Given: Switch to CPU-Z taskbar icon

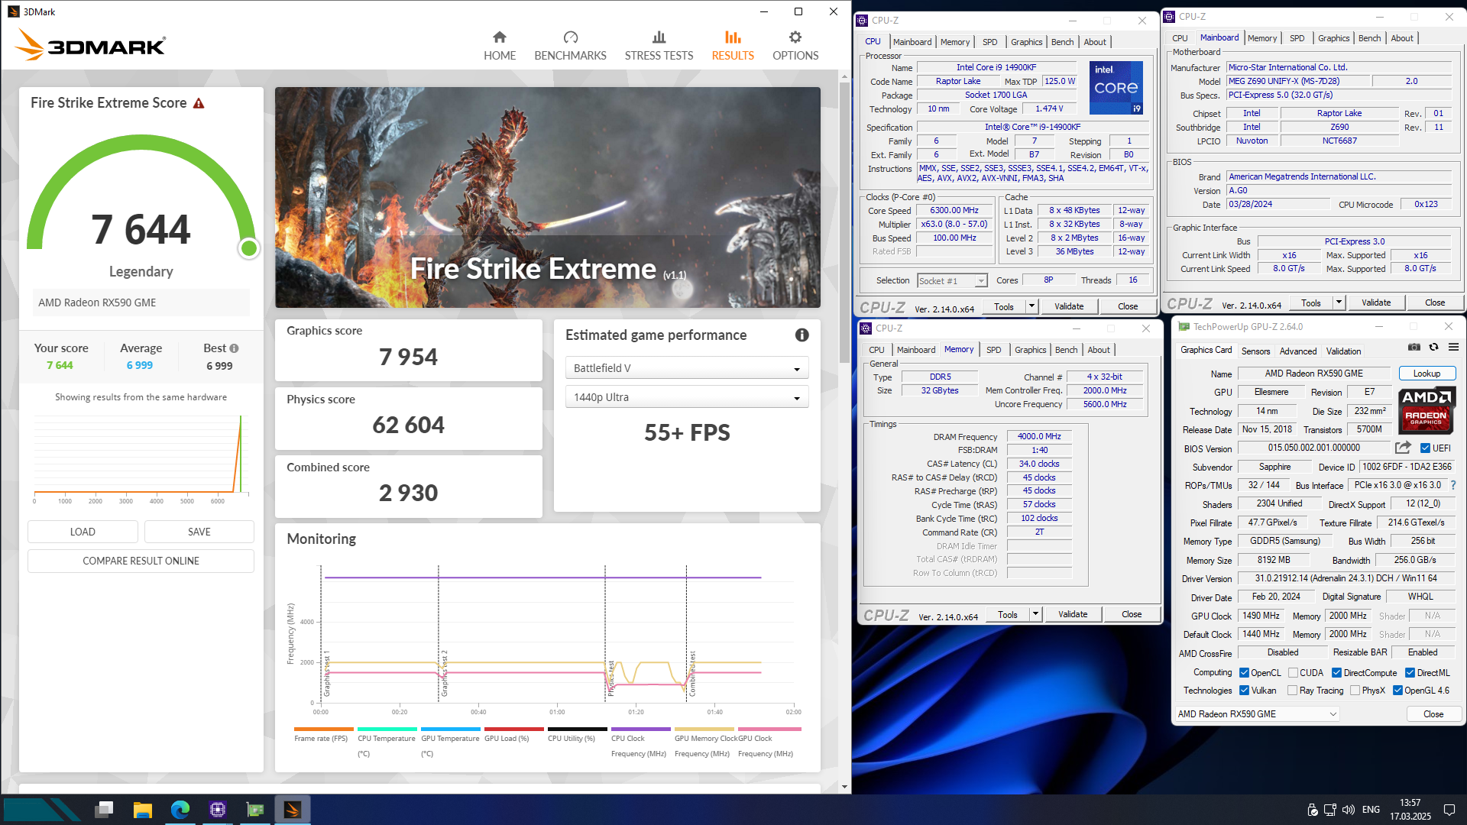Looking at the screenshot, I should (x=218, y=810).
